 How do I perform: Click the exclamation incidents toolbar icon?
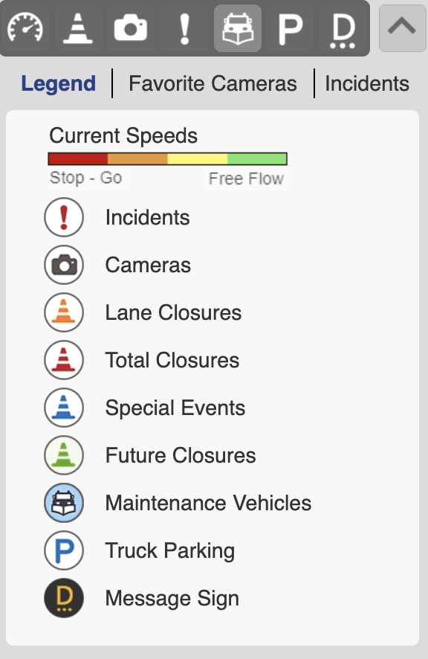click(x=184, y=28)
